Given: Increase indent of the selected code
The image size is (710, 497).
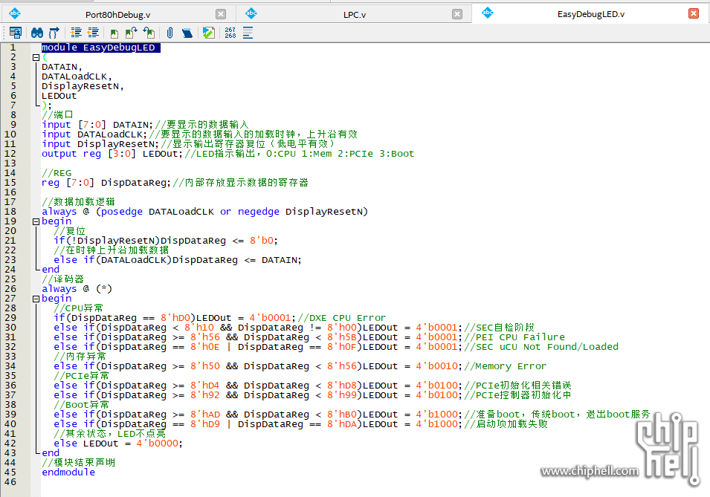Looking at the screenshot, I should (76, 33).
